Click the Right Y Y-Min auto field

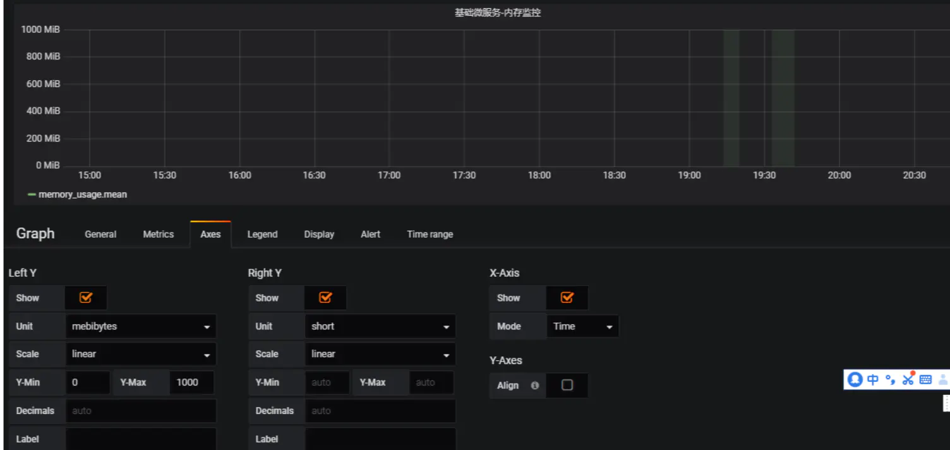(327, 382)
